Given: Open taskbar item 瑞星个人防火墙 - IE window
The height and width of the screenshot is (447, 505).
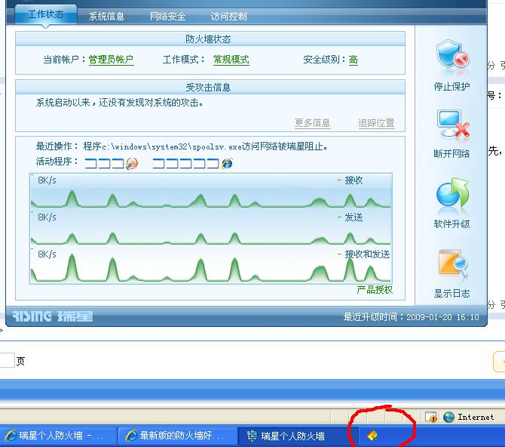Looking at the screenshot, I should [58, 436].
